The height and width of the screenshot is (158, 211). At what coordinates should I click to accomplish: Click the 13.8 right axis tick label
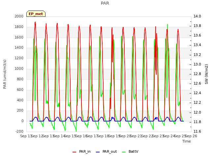pyautogui.click(x=197, y=26)
